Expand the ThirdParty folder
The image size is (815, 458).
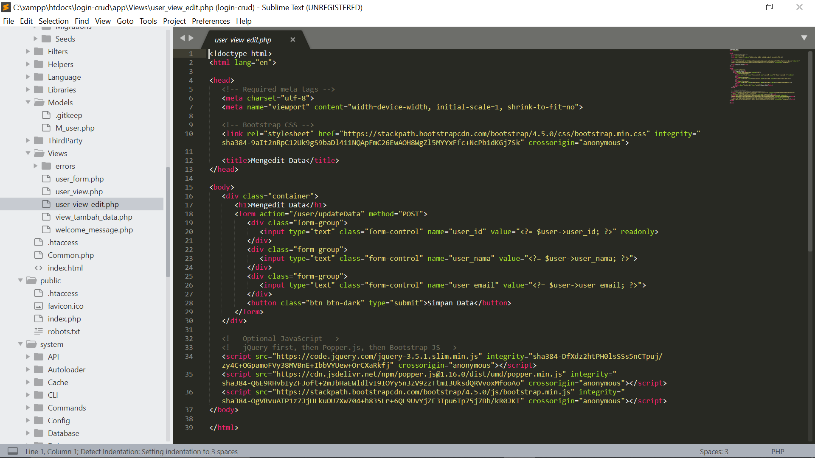pos(28,140)
